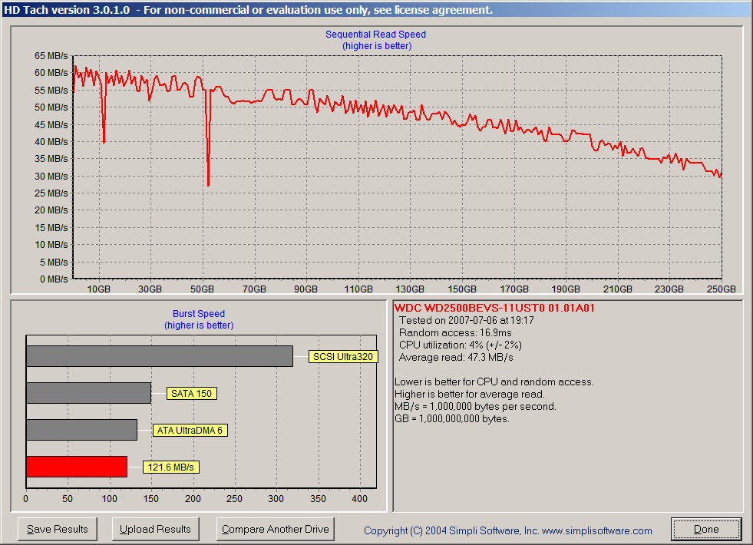753x545 pixels.
Task: Click the Sequential Read Speed chart title
Action: pyautogui.click(x=375, y=34)
